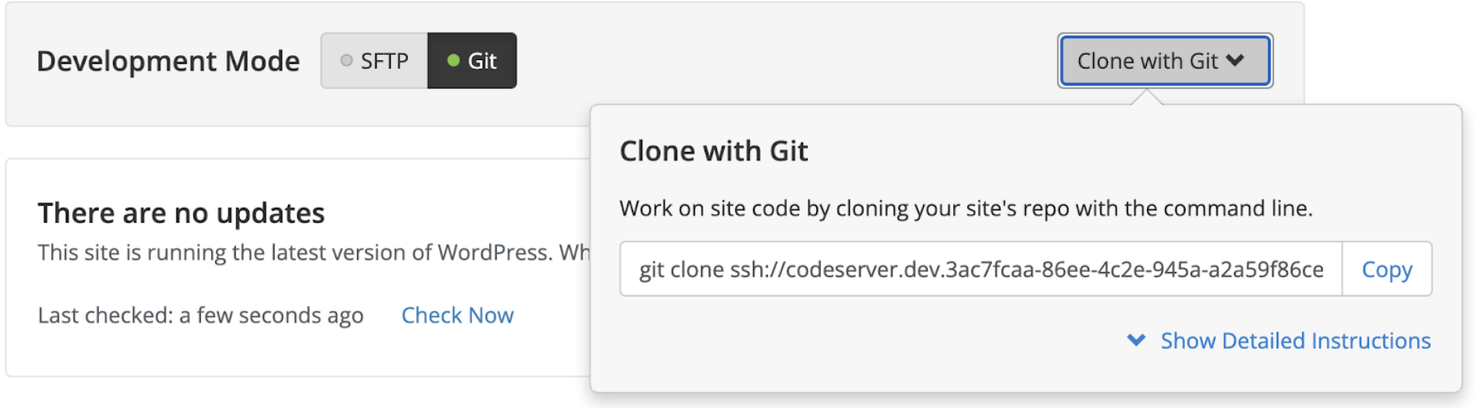Expand chevron beside Show Detailed Instructions
The width and height of the screenshot is (1476, 408).
[1136, 341]
